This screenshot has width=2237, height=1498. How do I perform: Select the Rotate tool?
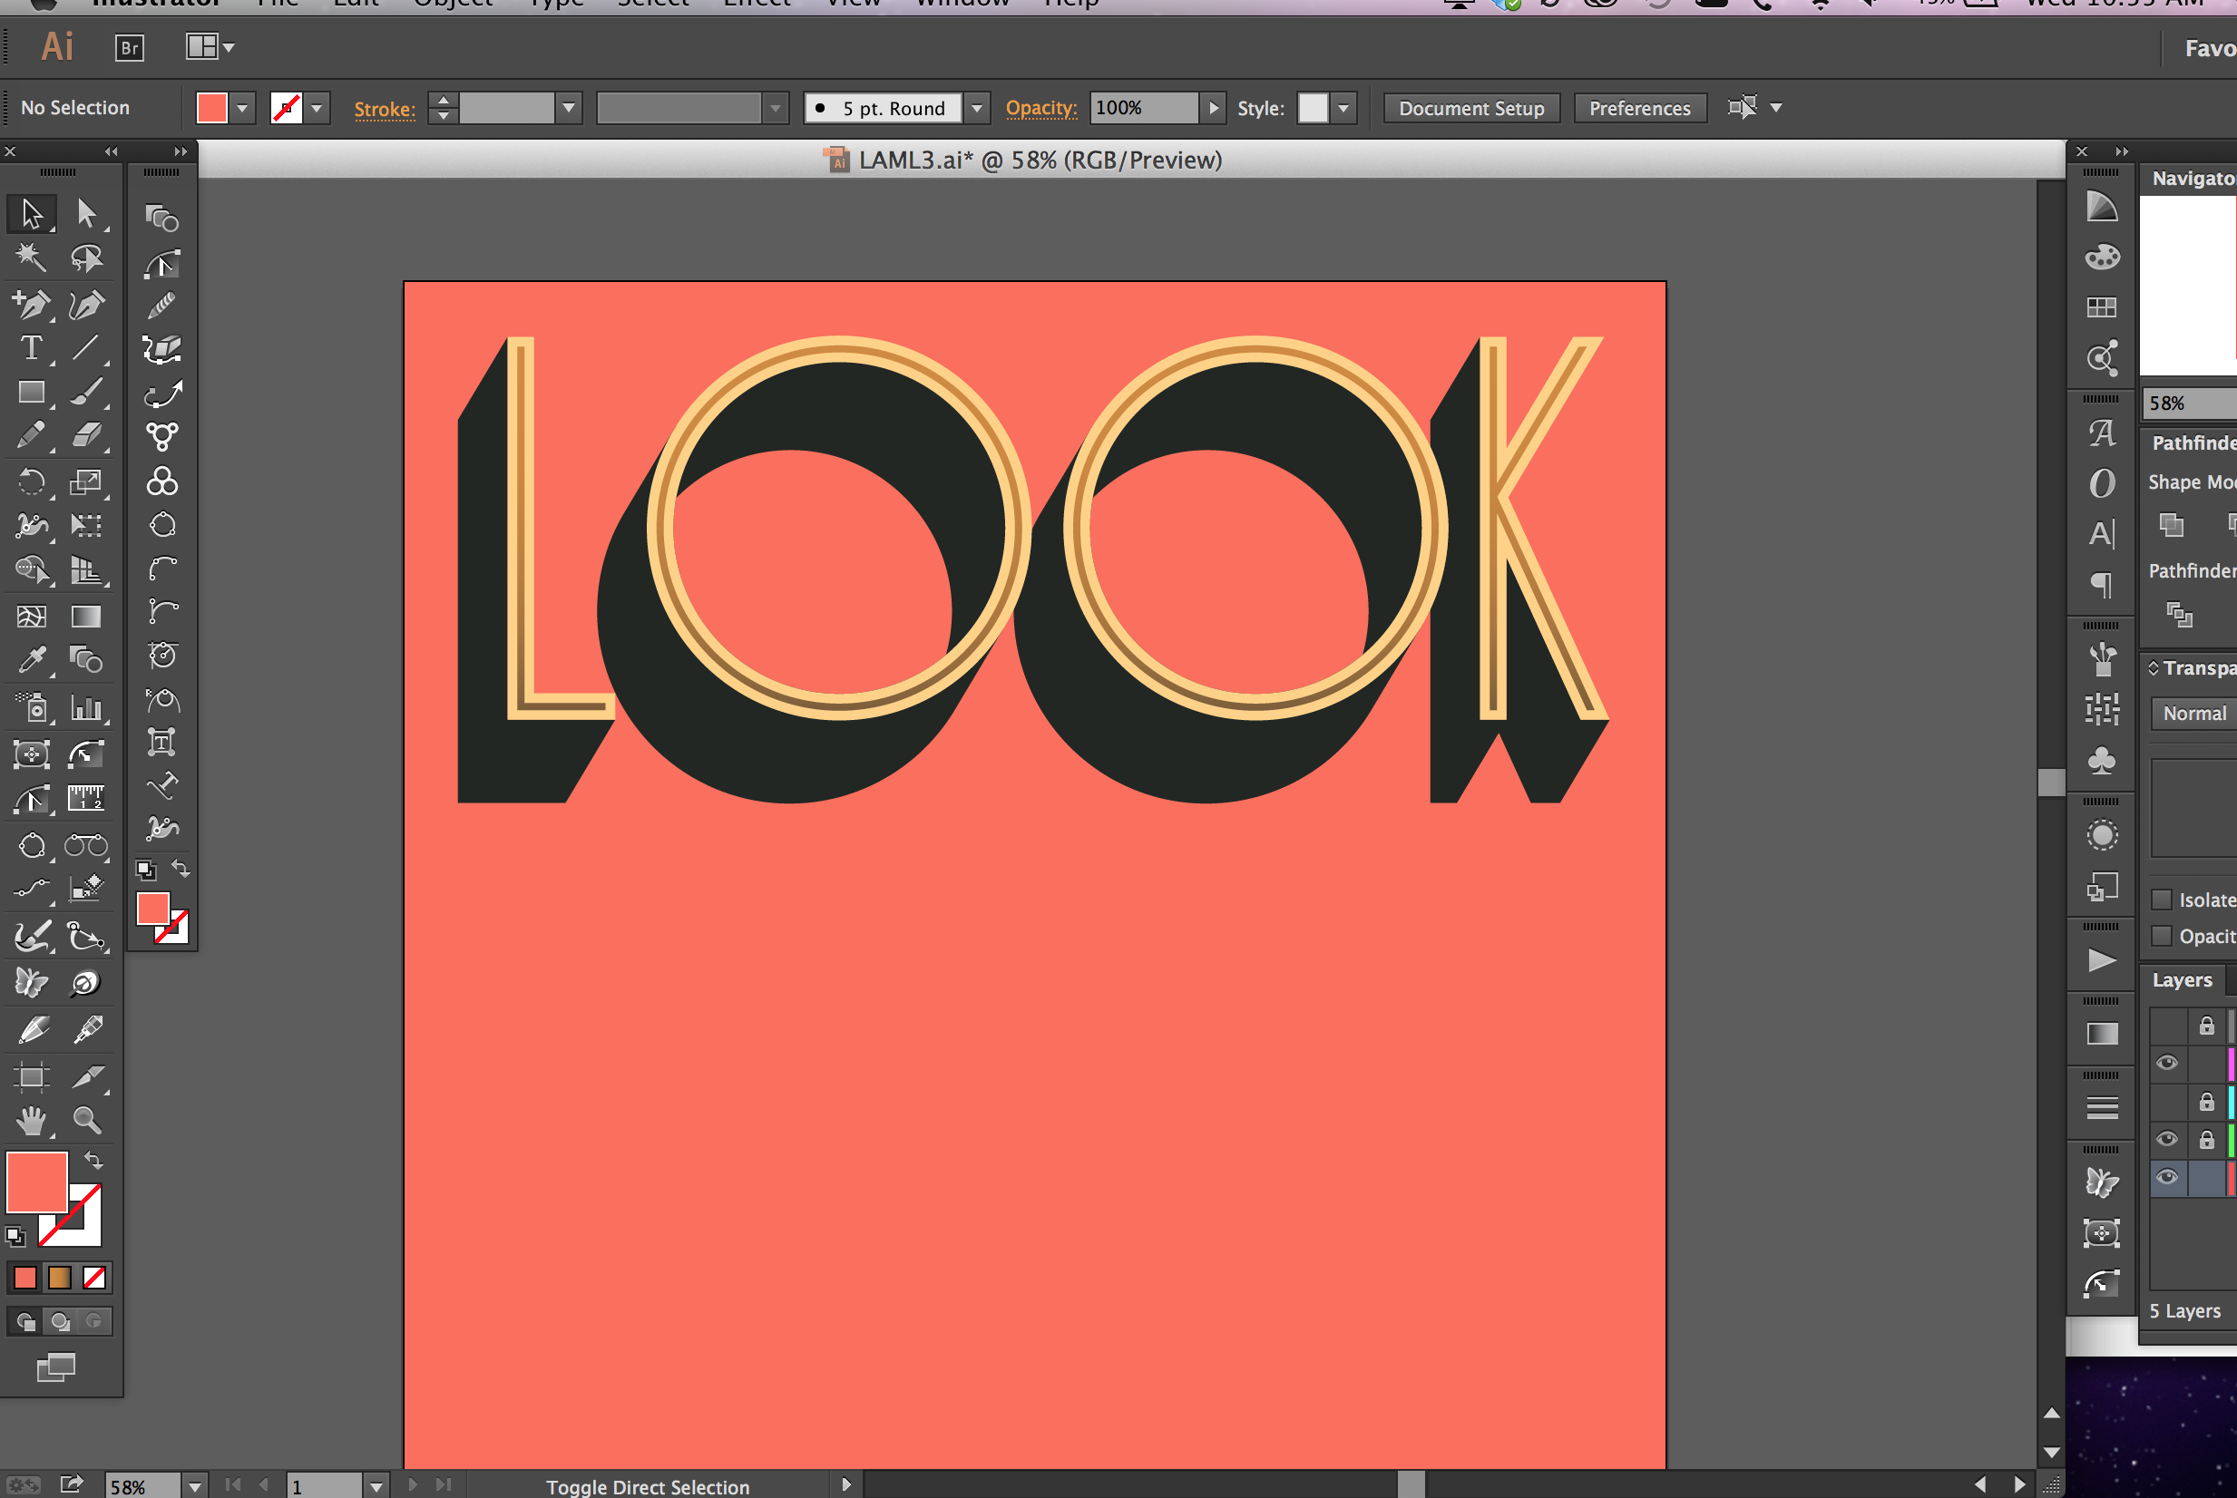click(x=32, y=481)
